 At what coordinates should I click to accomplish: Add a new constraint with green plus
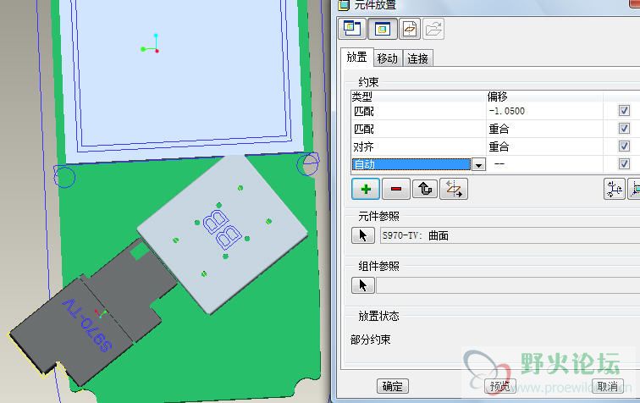[x=366, y=189]
